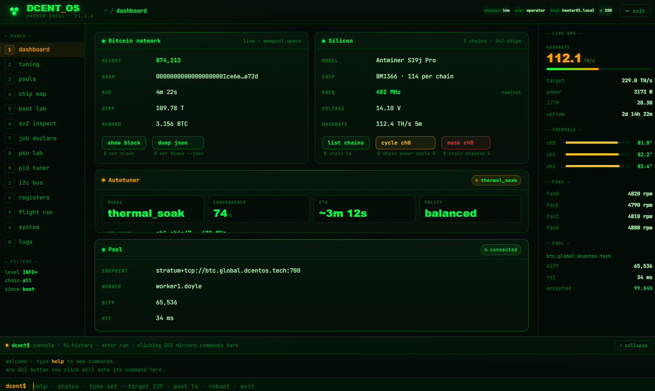Click the mask ch0 button
Viewport: 655px width, 391px height.
point(466,143)
